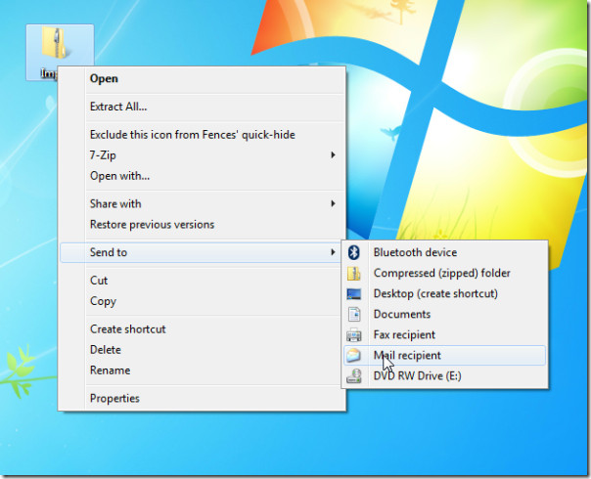Select Create shortcut option
Viewport: 591px width, 479px height.
(x=202, y=329)
